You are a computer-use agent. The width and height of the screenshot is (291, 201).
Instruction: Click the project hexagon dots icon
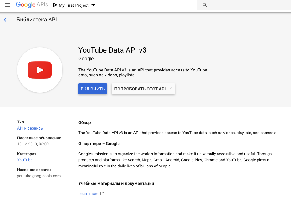tap(54, 5)
